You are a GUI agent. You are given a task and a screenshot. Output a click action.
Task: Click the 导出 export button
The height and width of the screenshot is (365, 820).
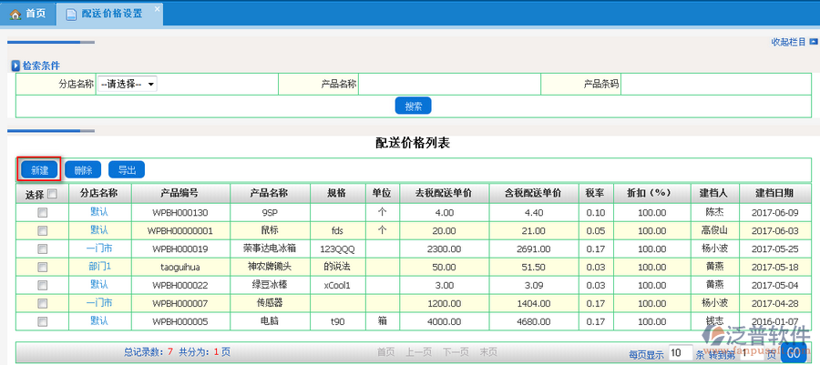point(127,169)
